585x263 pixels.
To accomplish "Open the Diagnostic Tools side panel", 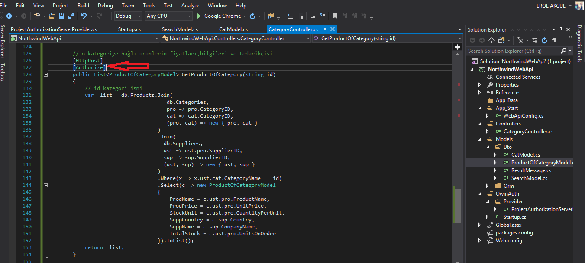I will (579, 44).
